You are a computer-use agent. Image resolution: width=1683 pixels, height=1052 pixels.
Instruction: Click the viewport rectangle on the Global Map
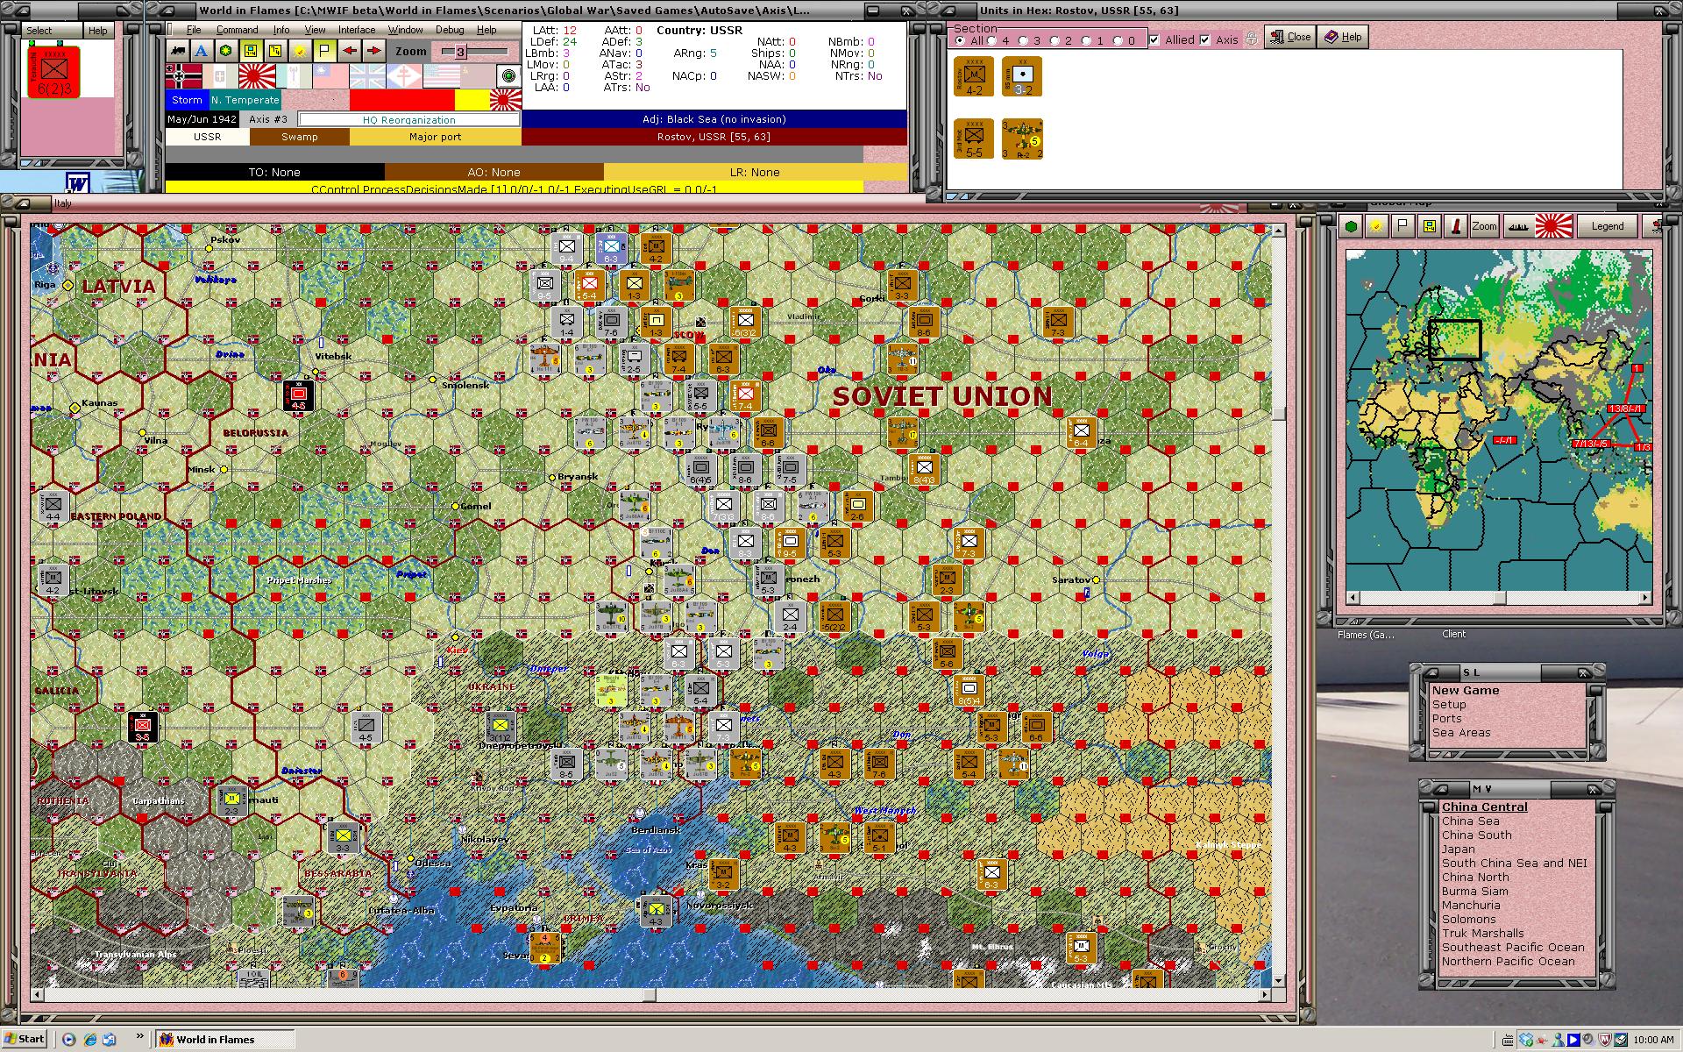pos(1455,340)
